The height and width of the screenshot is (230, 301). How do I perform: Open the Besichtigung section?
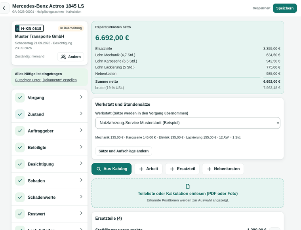(x=50, y=164)
